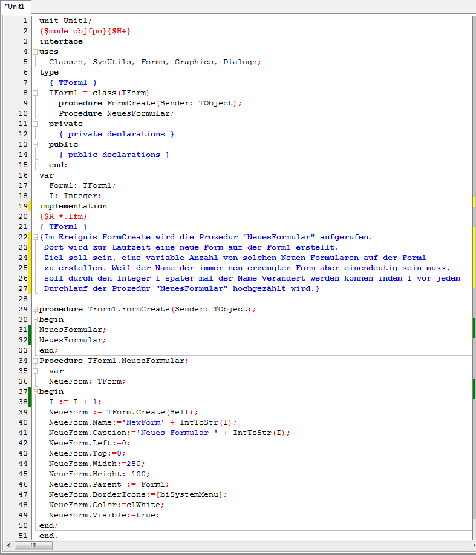Click 'Dialogs' in the uses clause
The image size is (476, 555).
(x=240, y=62)
